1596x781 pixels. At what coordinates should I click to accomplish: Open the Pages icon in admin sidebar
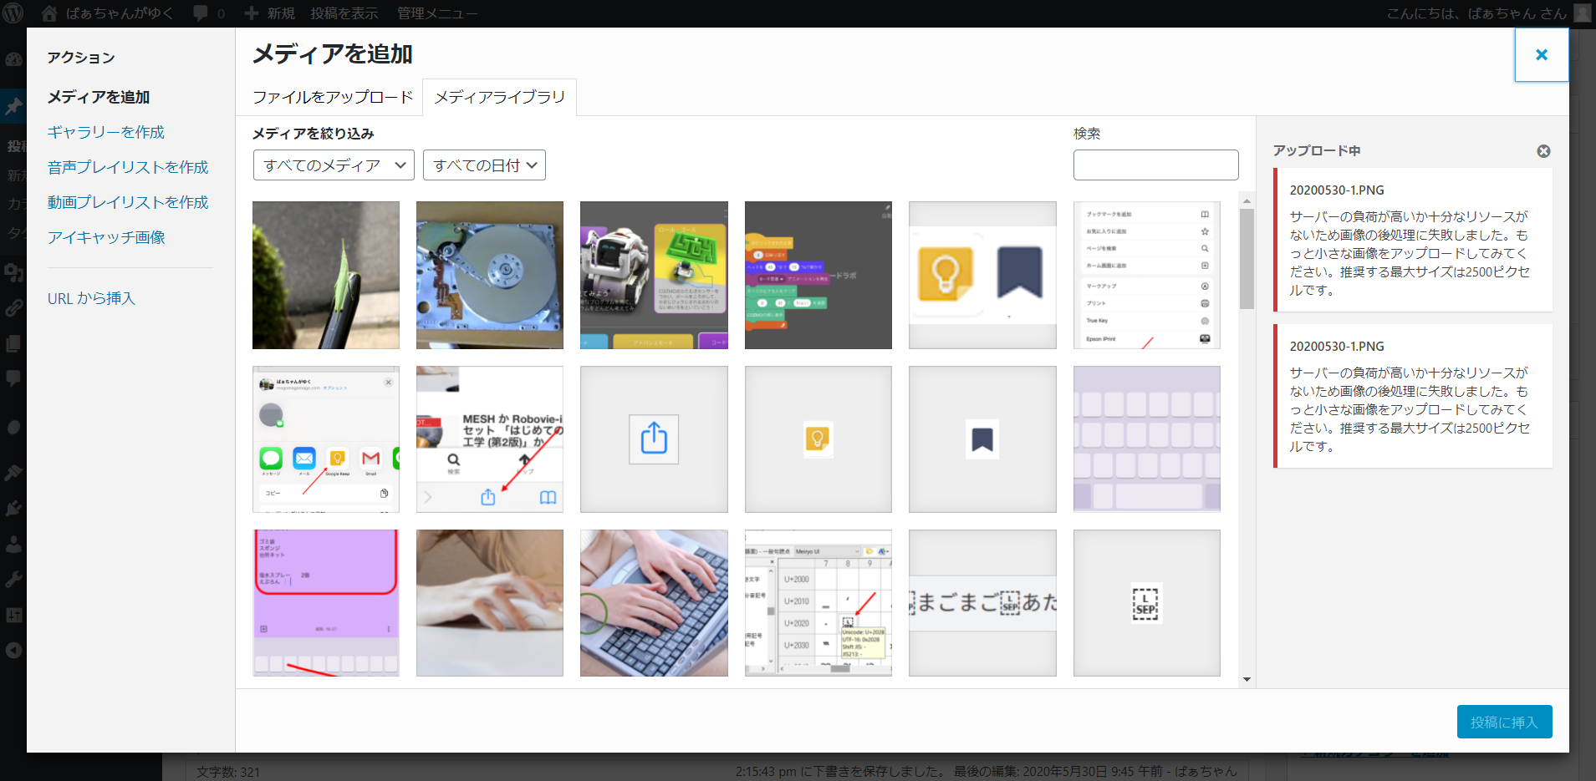click(x=13, y=343)
